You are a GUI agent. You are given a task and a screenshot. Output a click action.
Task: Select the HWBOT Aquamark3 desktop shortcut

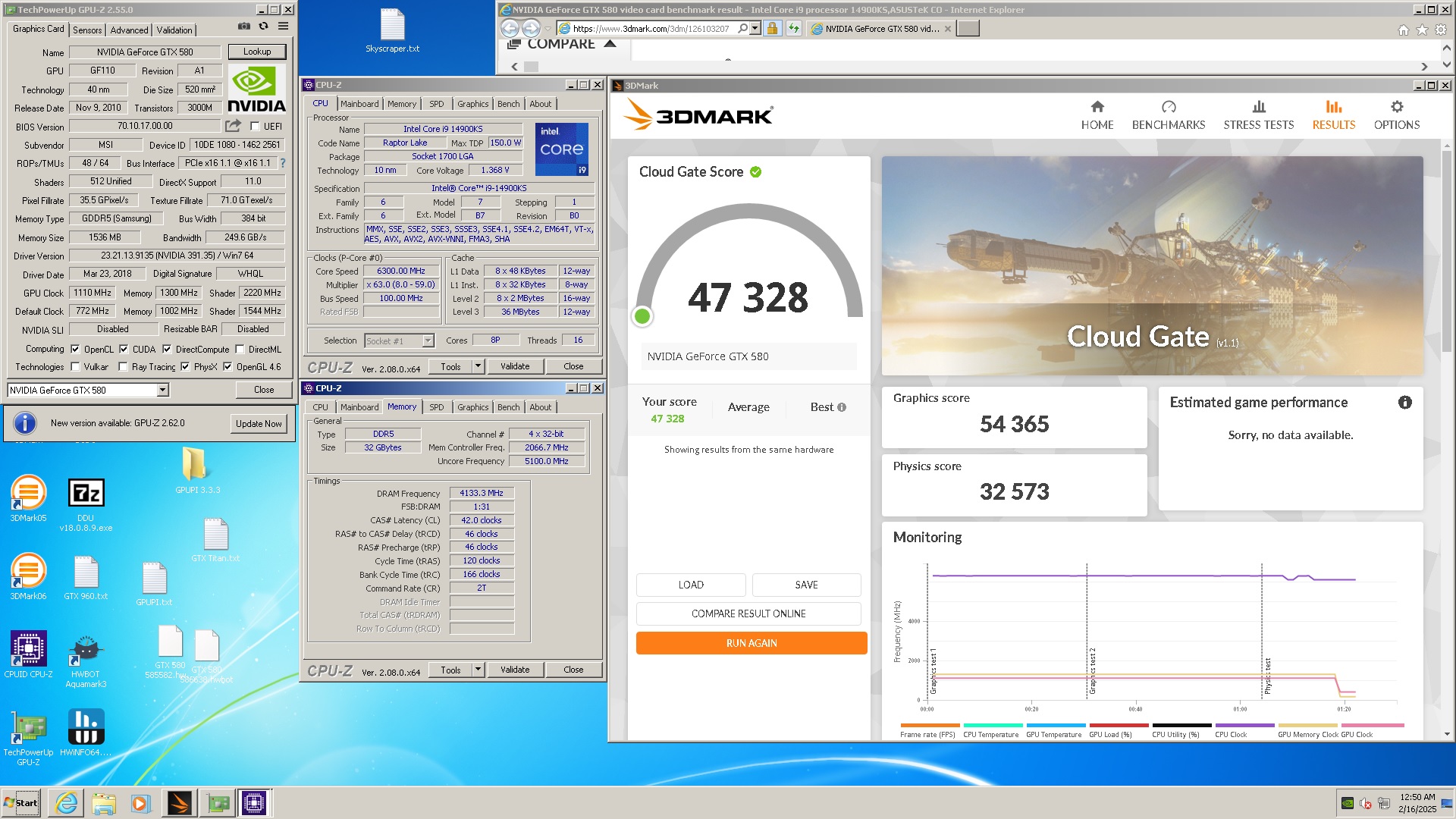pos(86,661)
